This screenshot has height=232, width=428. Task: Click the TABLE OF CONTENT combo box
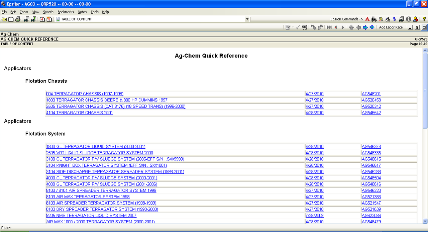pos(152,19)
